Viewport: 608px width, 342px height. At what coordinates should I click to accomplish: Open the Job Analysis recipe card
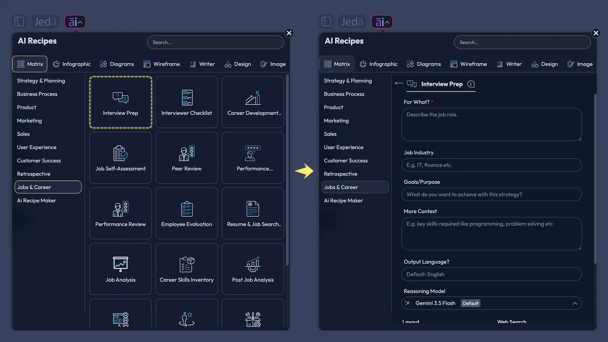121,269
